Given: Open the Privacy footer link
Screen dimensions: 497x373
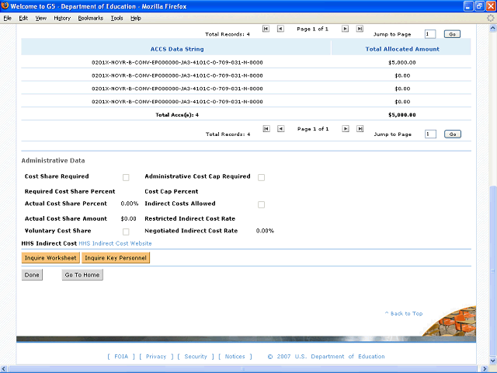Looking at the screenshot, I should (x=156, y=357).
